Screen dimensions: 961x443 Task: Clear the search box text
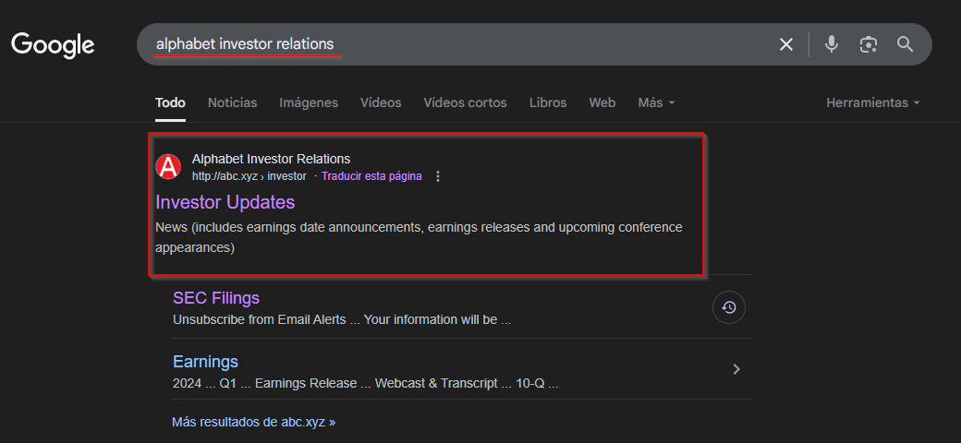click(786, 44)
